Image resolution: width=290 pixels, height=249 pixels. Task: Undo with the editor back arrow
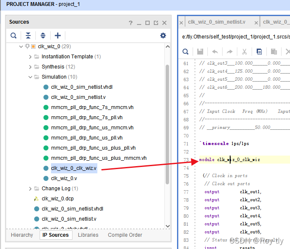click(215, 52)
